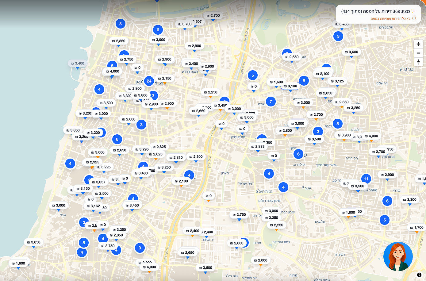This screenshot has height=281, width=426.
Task: Reset map orientation with the compass button
Action: tap(418, 62)
